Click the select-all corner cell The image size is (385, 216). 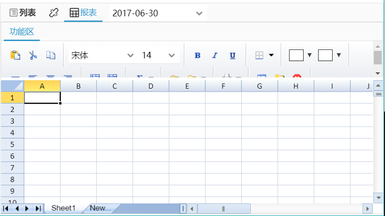click(12, 86)
